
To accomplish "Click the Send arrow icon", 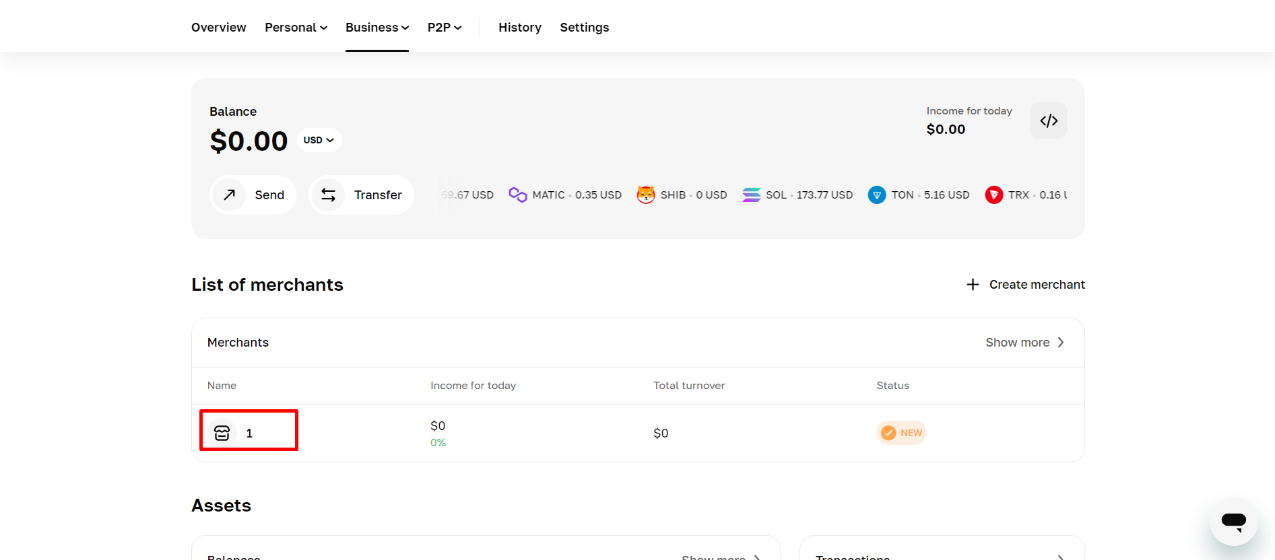I will (x=230, y=195).
